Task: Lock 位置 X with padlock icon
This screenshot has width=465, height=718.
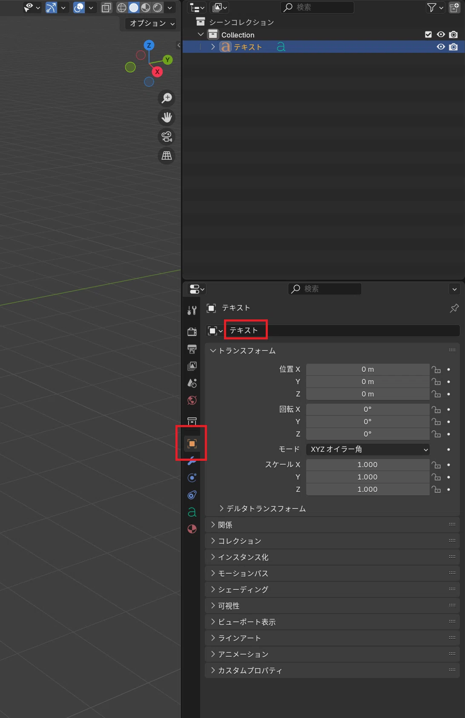Action: pos(436,369)
